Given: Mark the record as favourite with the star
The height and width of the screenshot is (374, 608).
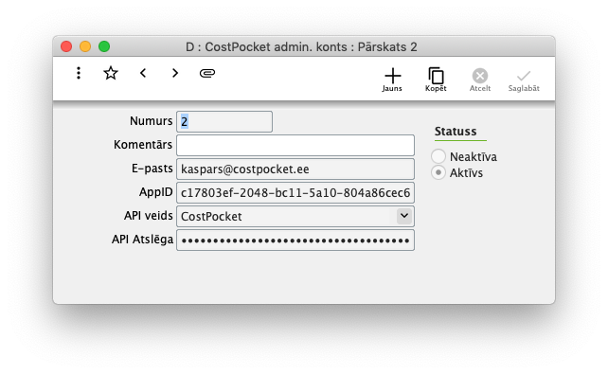Looking at the screenshot, I should (111, 73).
